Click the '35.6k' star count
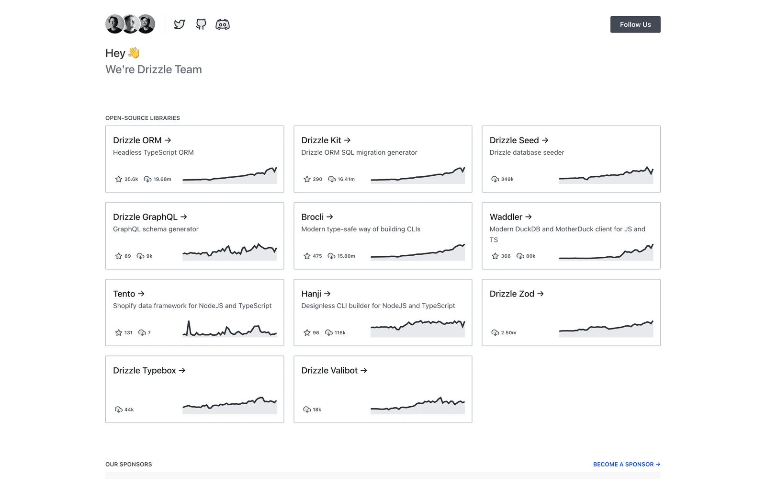 (131, 179)
